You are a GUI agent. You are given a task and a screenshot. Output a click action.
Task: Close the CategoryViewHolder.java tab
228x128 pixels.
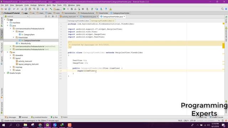coord(124,17)
